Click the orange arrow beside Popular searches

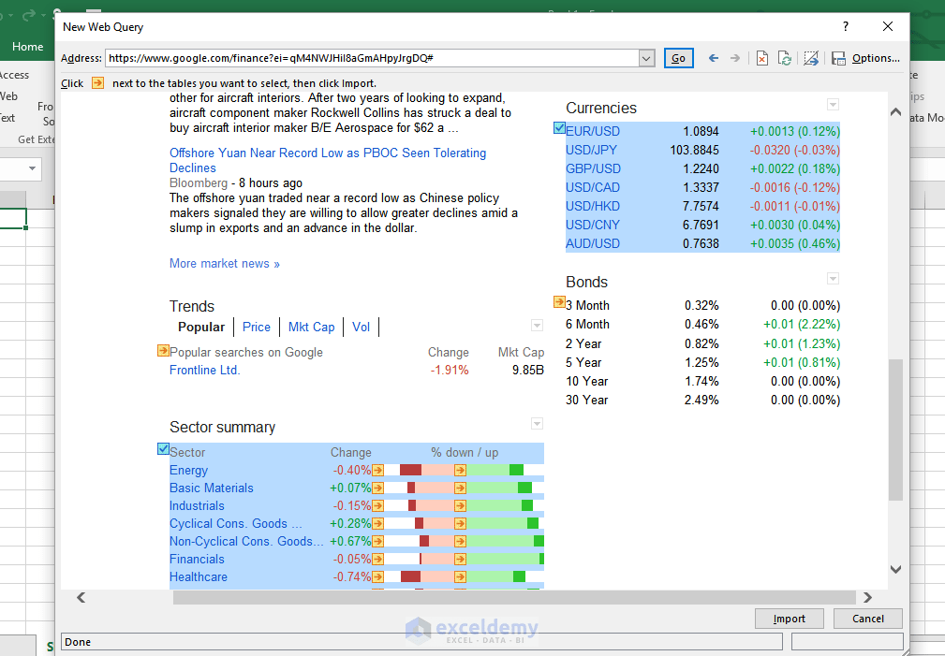(163, 352)
